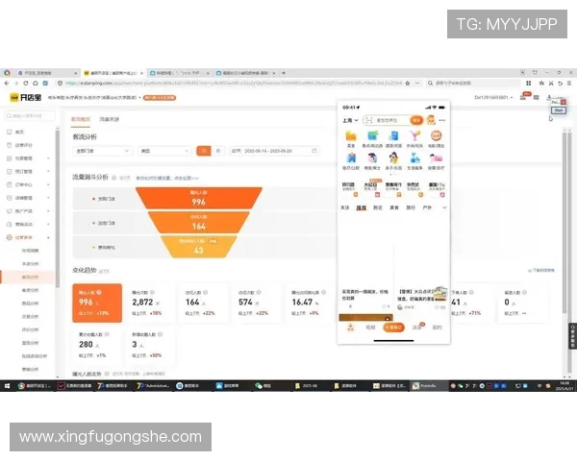
Task: Click the 首页 home icon in sidebar
Action: [8, 131]
